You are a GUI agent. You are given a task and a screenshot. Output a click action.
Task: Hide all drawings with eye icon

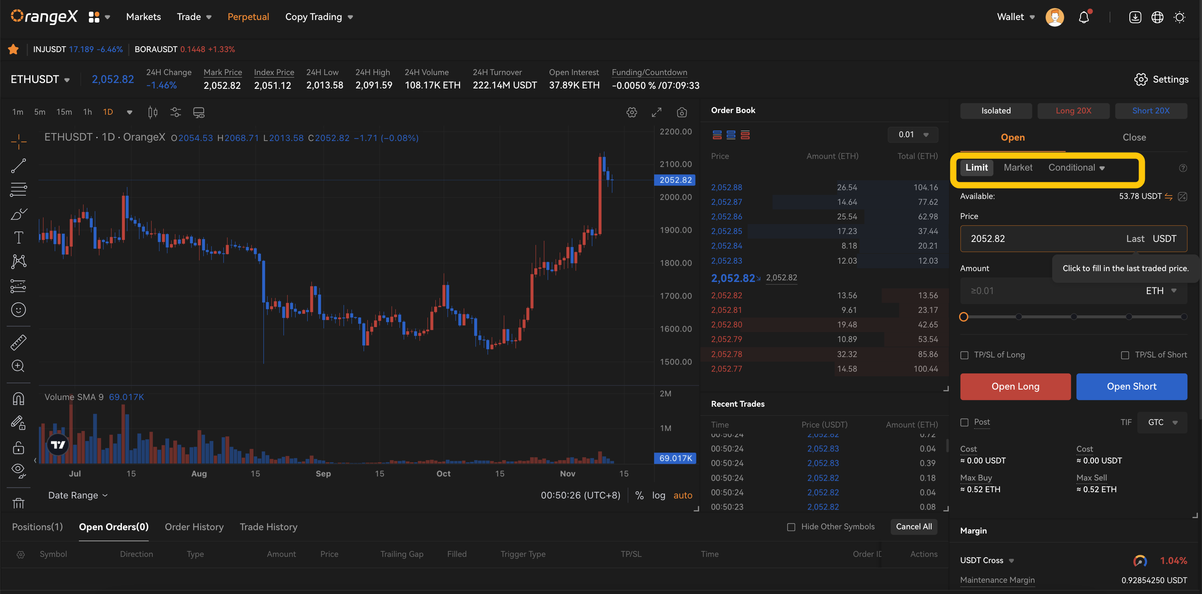click(19, 471)
